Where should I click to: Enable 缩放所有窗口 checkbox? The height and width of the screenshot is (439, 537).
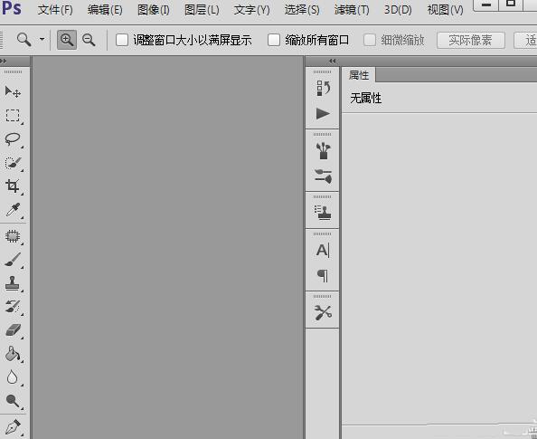click(x=274, y=40)
